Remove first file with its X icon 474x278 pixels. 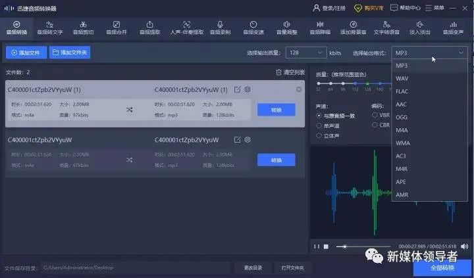point(299,89)
